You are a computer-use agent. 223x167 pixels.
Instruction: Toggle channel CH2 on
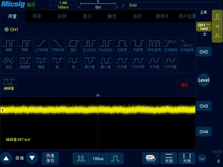point(204,52)
